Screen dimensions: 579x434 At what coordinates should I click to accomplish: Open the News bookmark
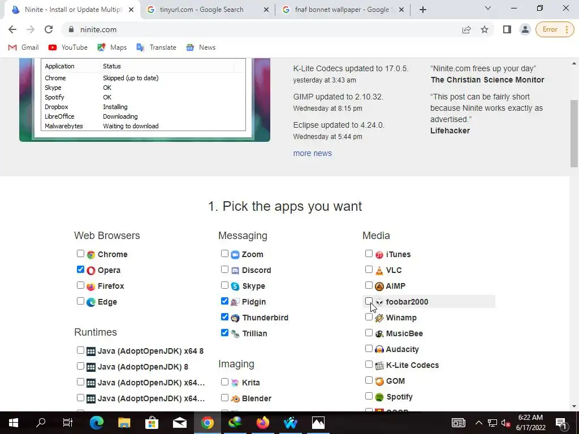click(201, 47)
